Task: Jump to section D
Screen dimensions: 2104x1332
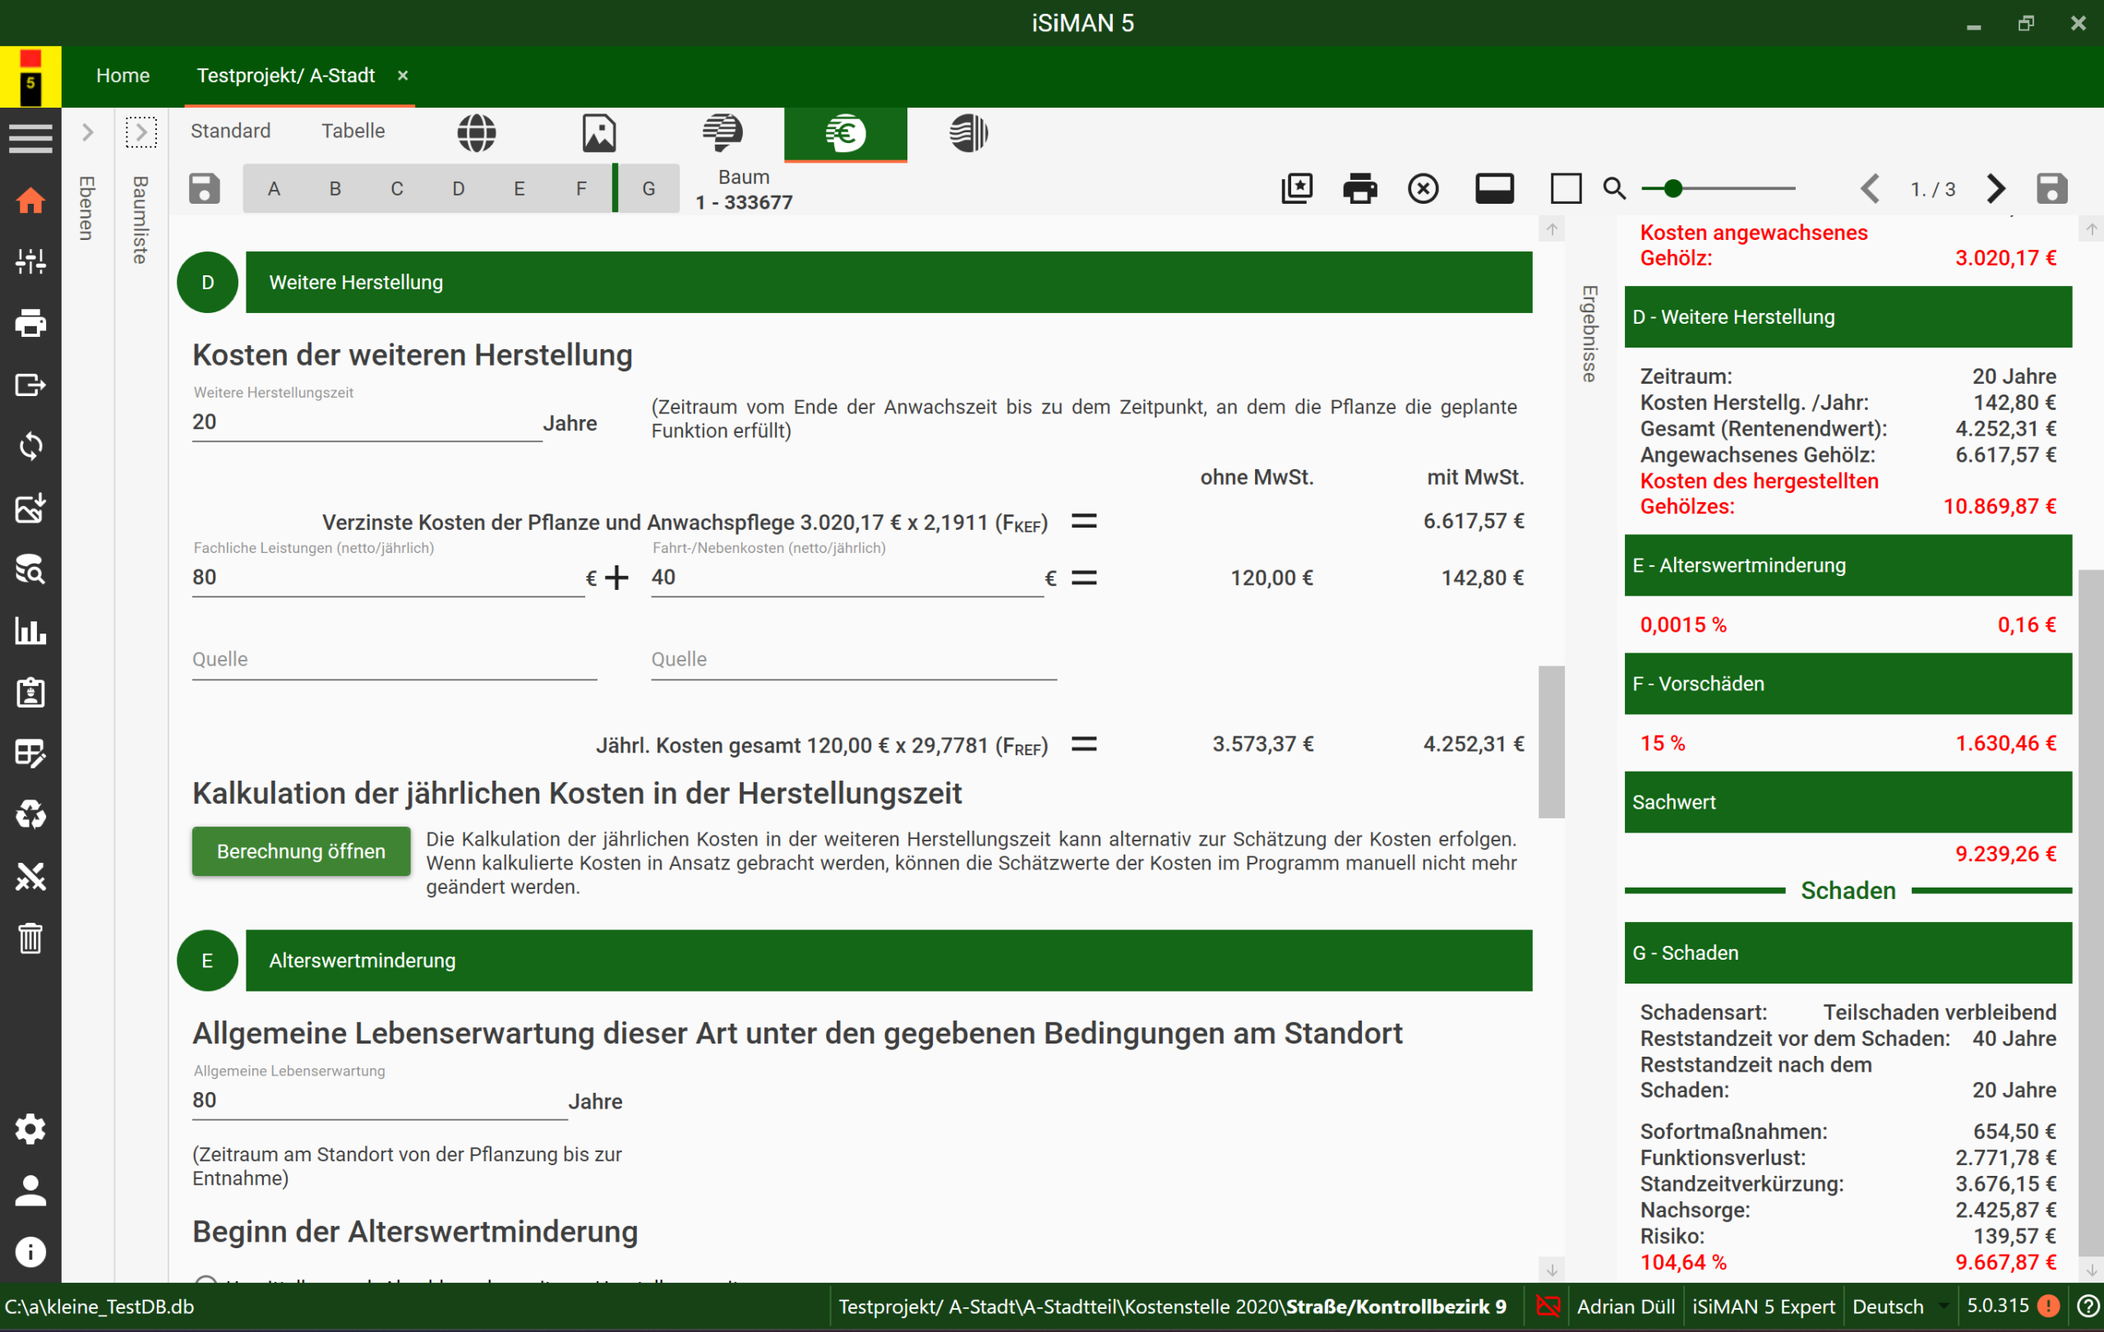Action: [x=458, y=189]
